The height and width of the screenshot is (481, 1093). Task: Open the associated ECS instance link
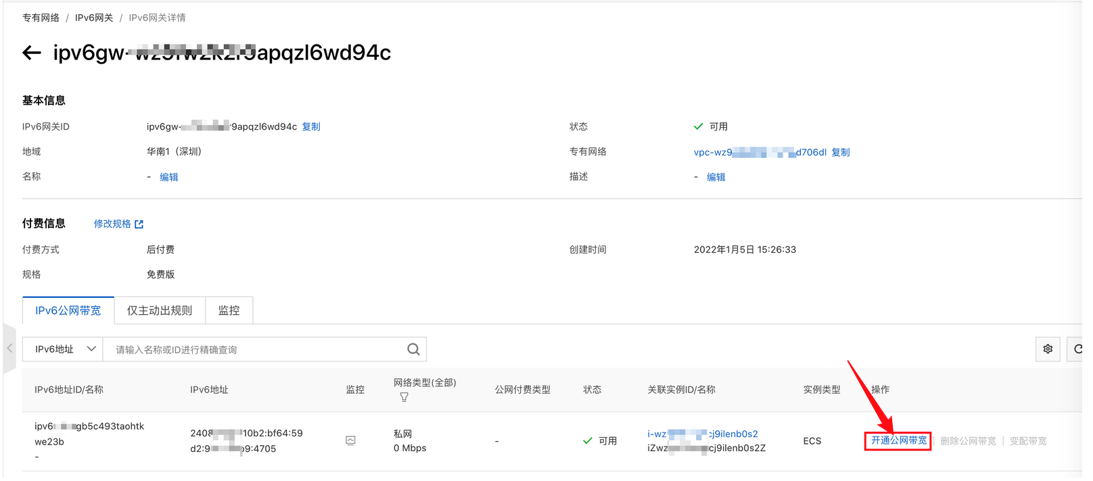[702, 434]
